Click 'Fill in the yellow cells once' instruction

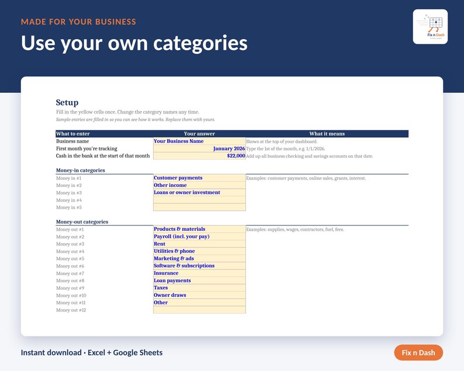(x=127, y=112)
